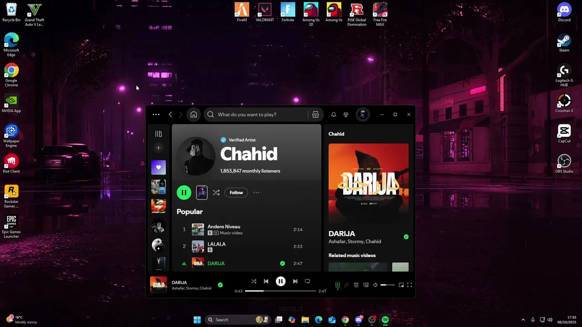Go to Spotify Home
The image size is (582, 327).
click(194, 114)
